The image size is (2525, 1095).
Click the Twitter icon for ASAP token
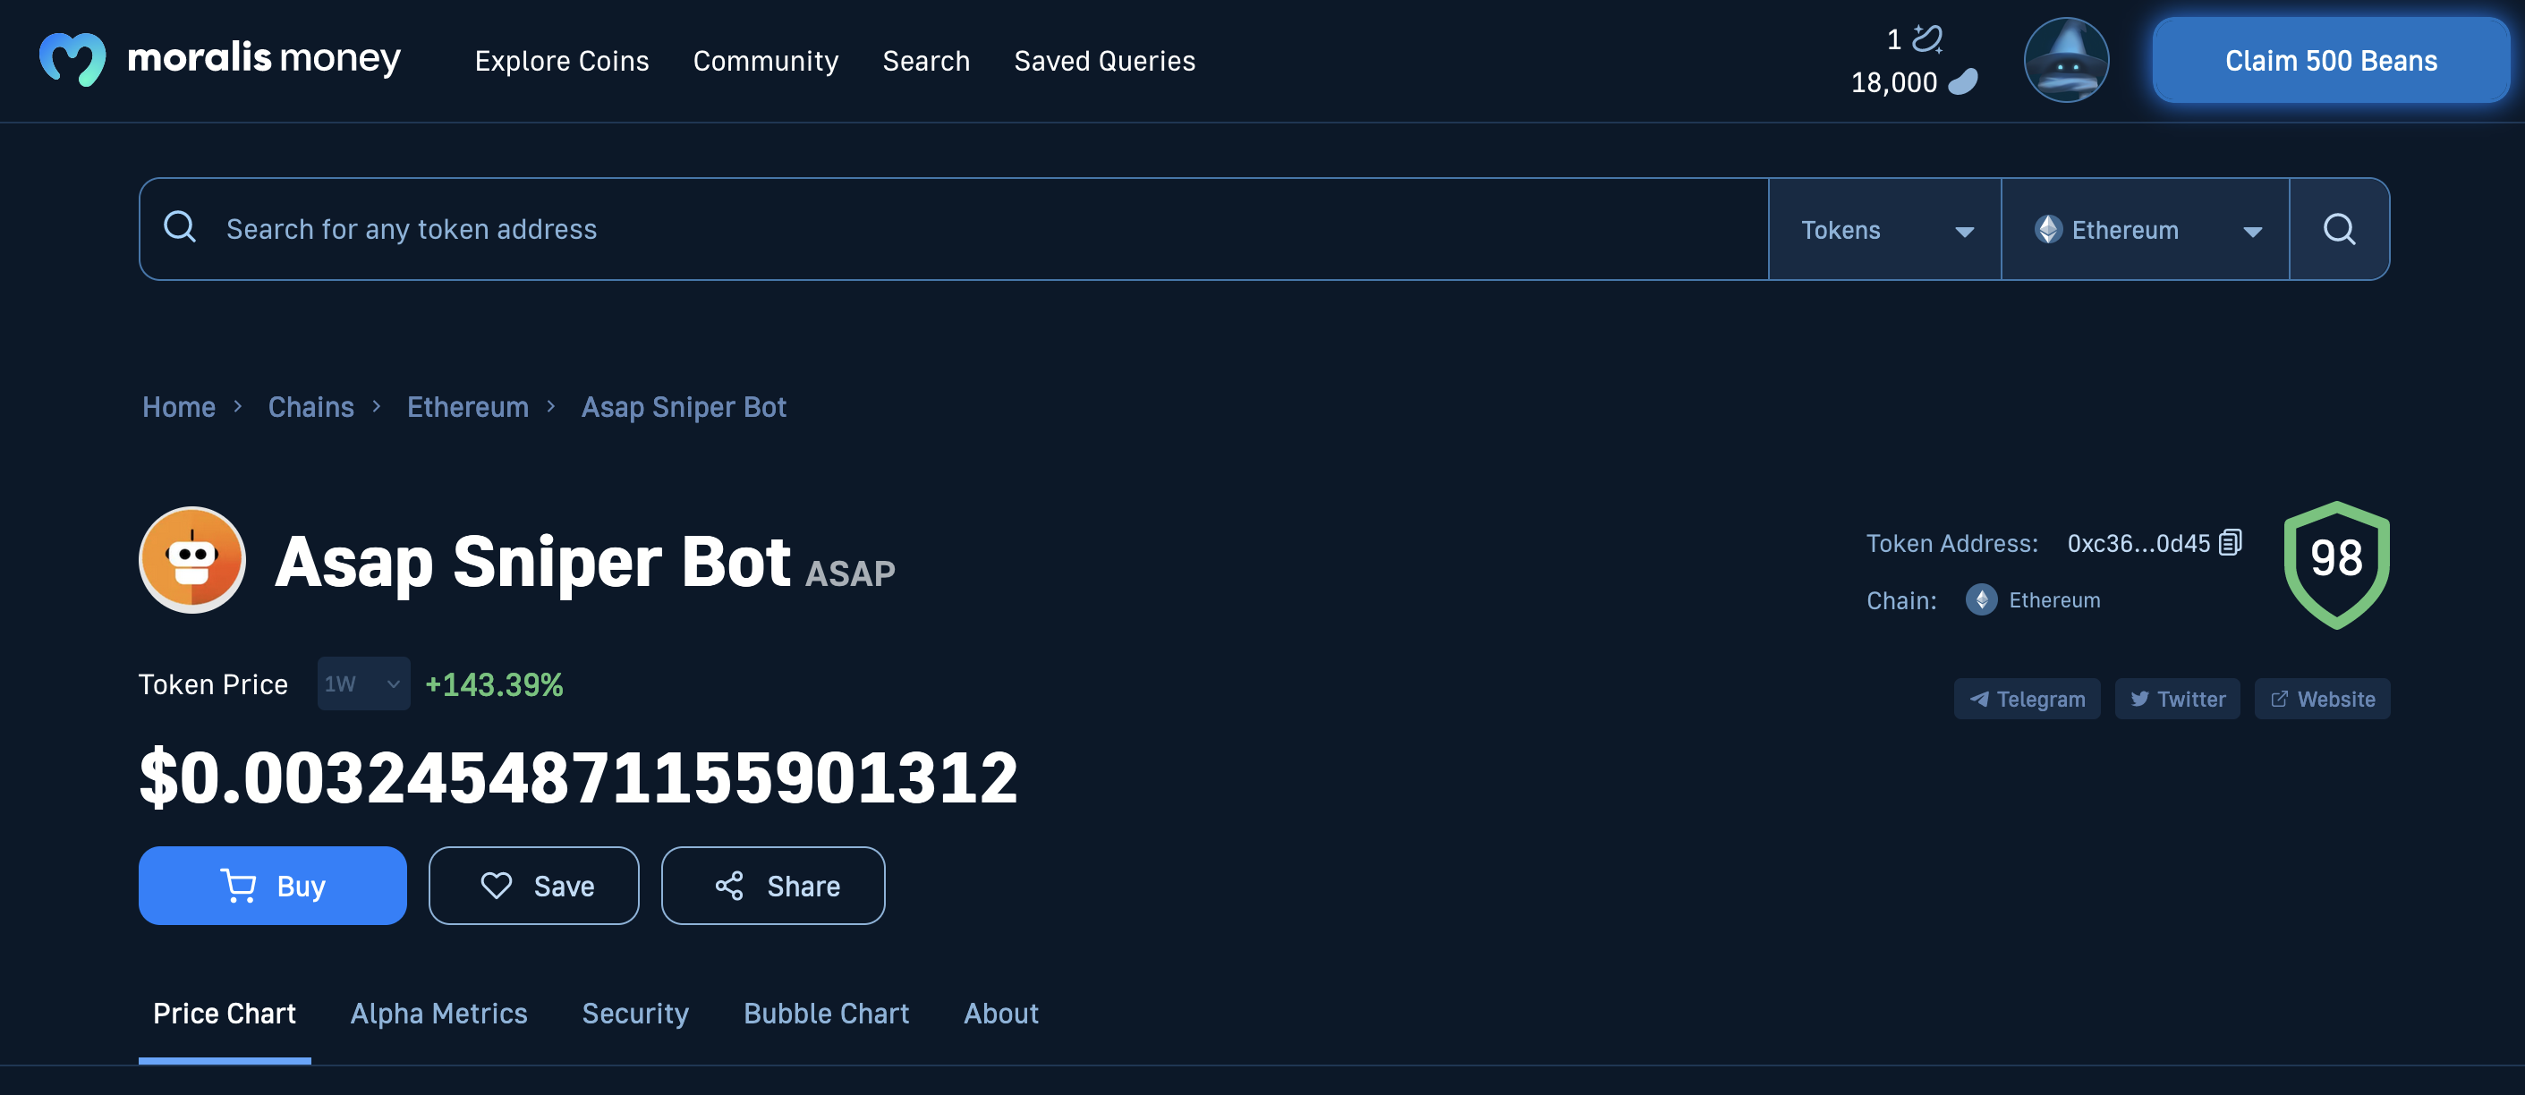(2177, 699)
